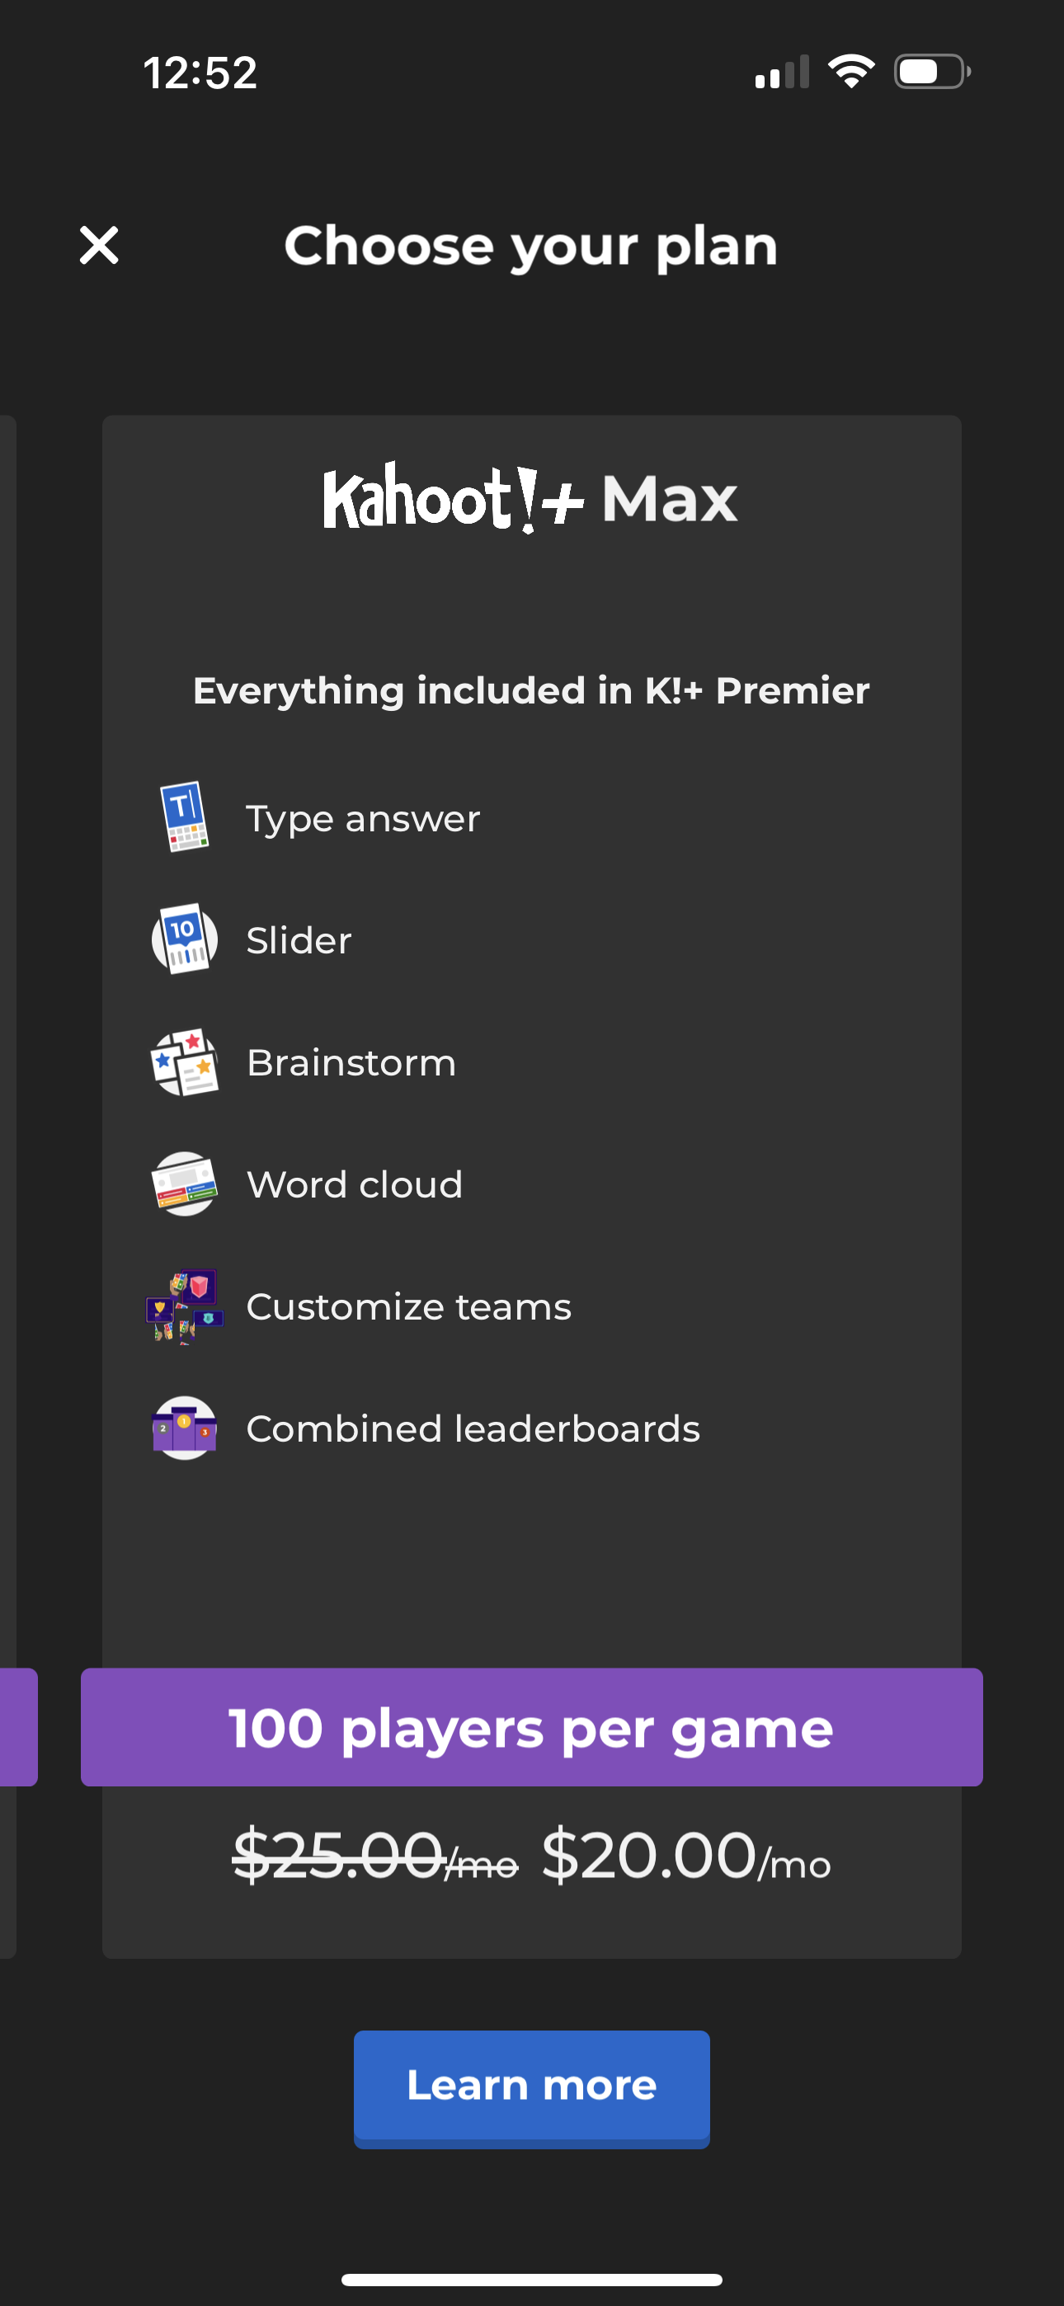Tap the Brainstorm feature icon
Screen dimensions: 1064x2306
pyautogui.click(x=186, y=1061)
